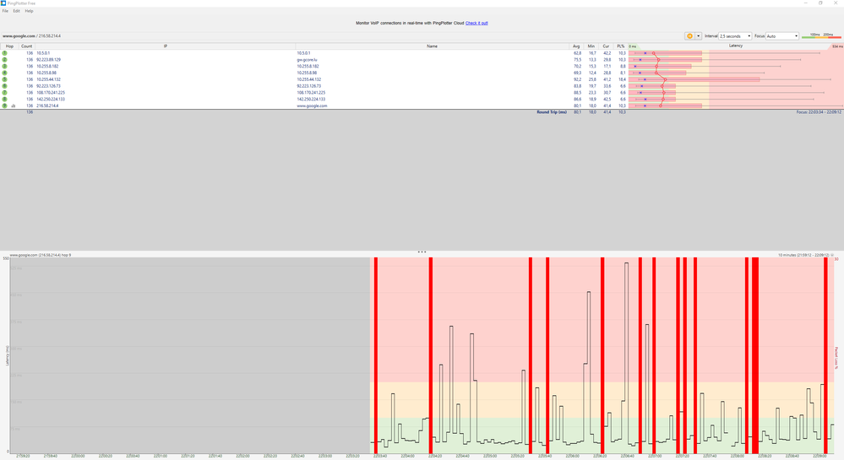Screen dimensions: 844x460
Task: Select IP address 10.255.8.98
Action: tap(46, 73)
